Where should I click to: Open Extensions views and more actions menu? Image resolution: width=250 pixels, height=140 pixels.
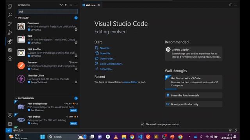(x=75, y=5)
